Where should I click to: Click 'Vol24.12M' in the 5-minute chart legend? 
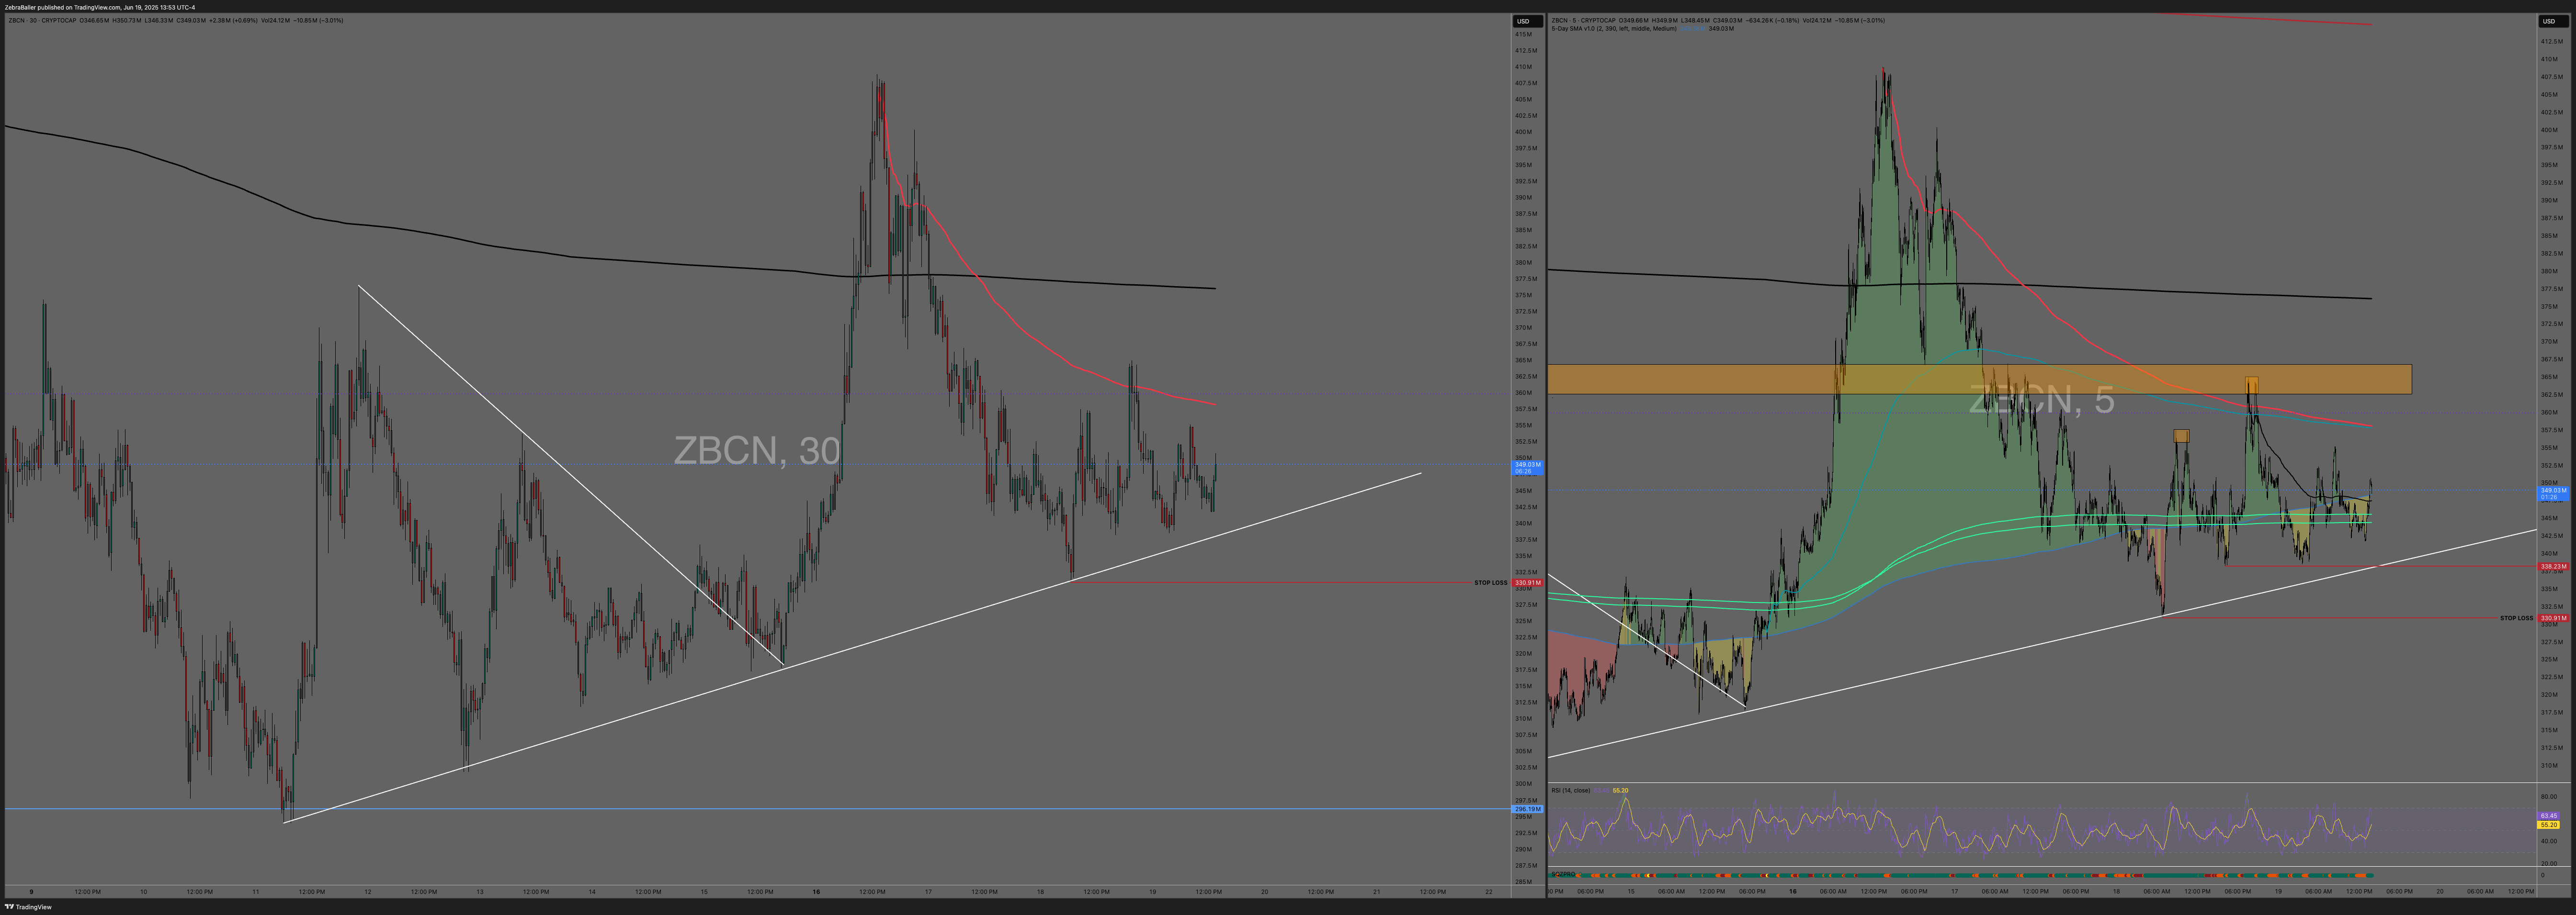click(x=1817, y=20)
